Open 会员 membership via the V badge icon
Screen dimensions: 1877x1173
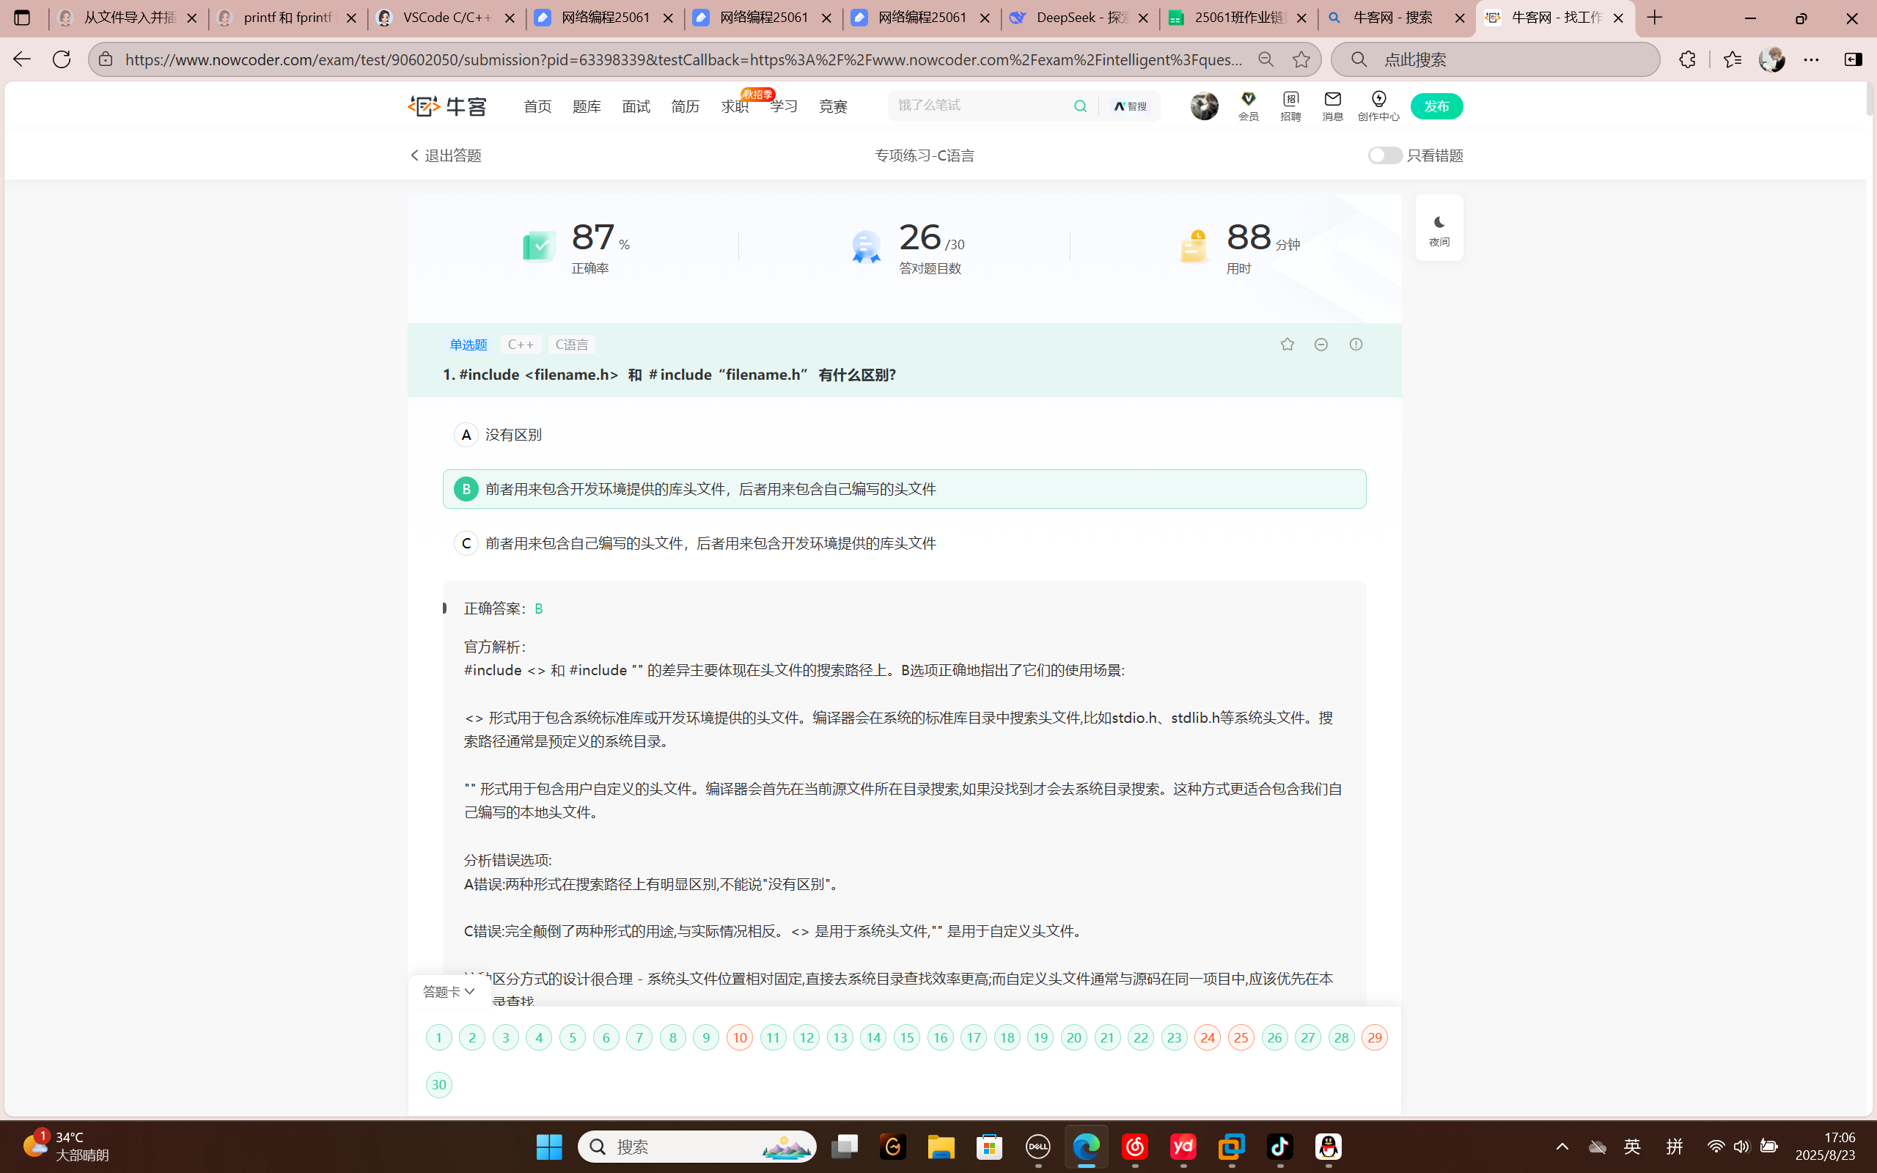click(x=1248, y=99)
